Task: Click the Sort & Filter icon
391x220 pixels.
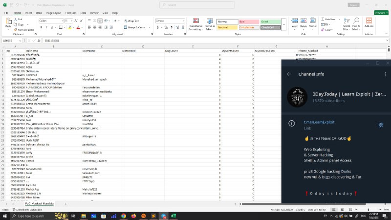Action: tap(347, 21)
